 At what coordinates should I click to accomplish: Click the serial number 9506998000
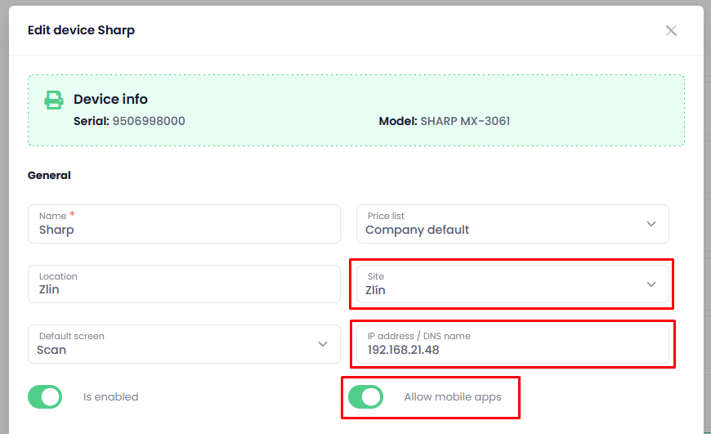(x=149, y=121)
